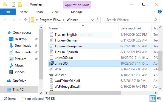The height and width of the screenshot is (102, 163).
Task: Click the search magnifier icon
Action: tap(155, 20)
